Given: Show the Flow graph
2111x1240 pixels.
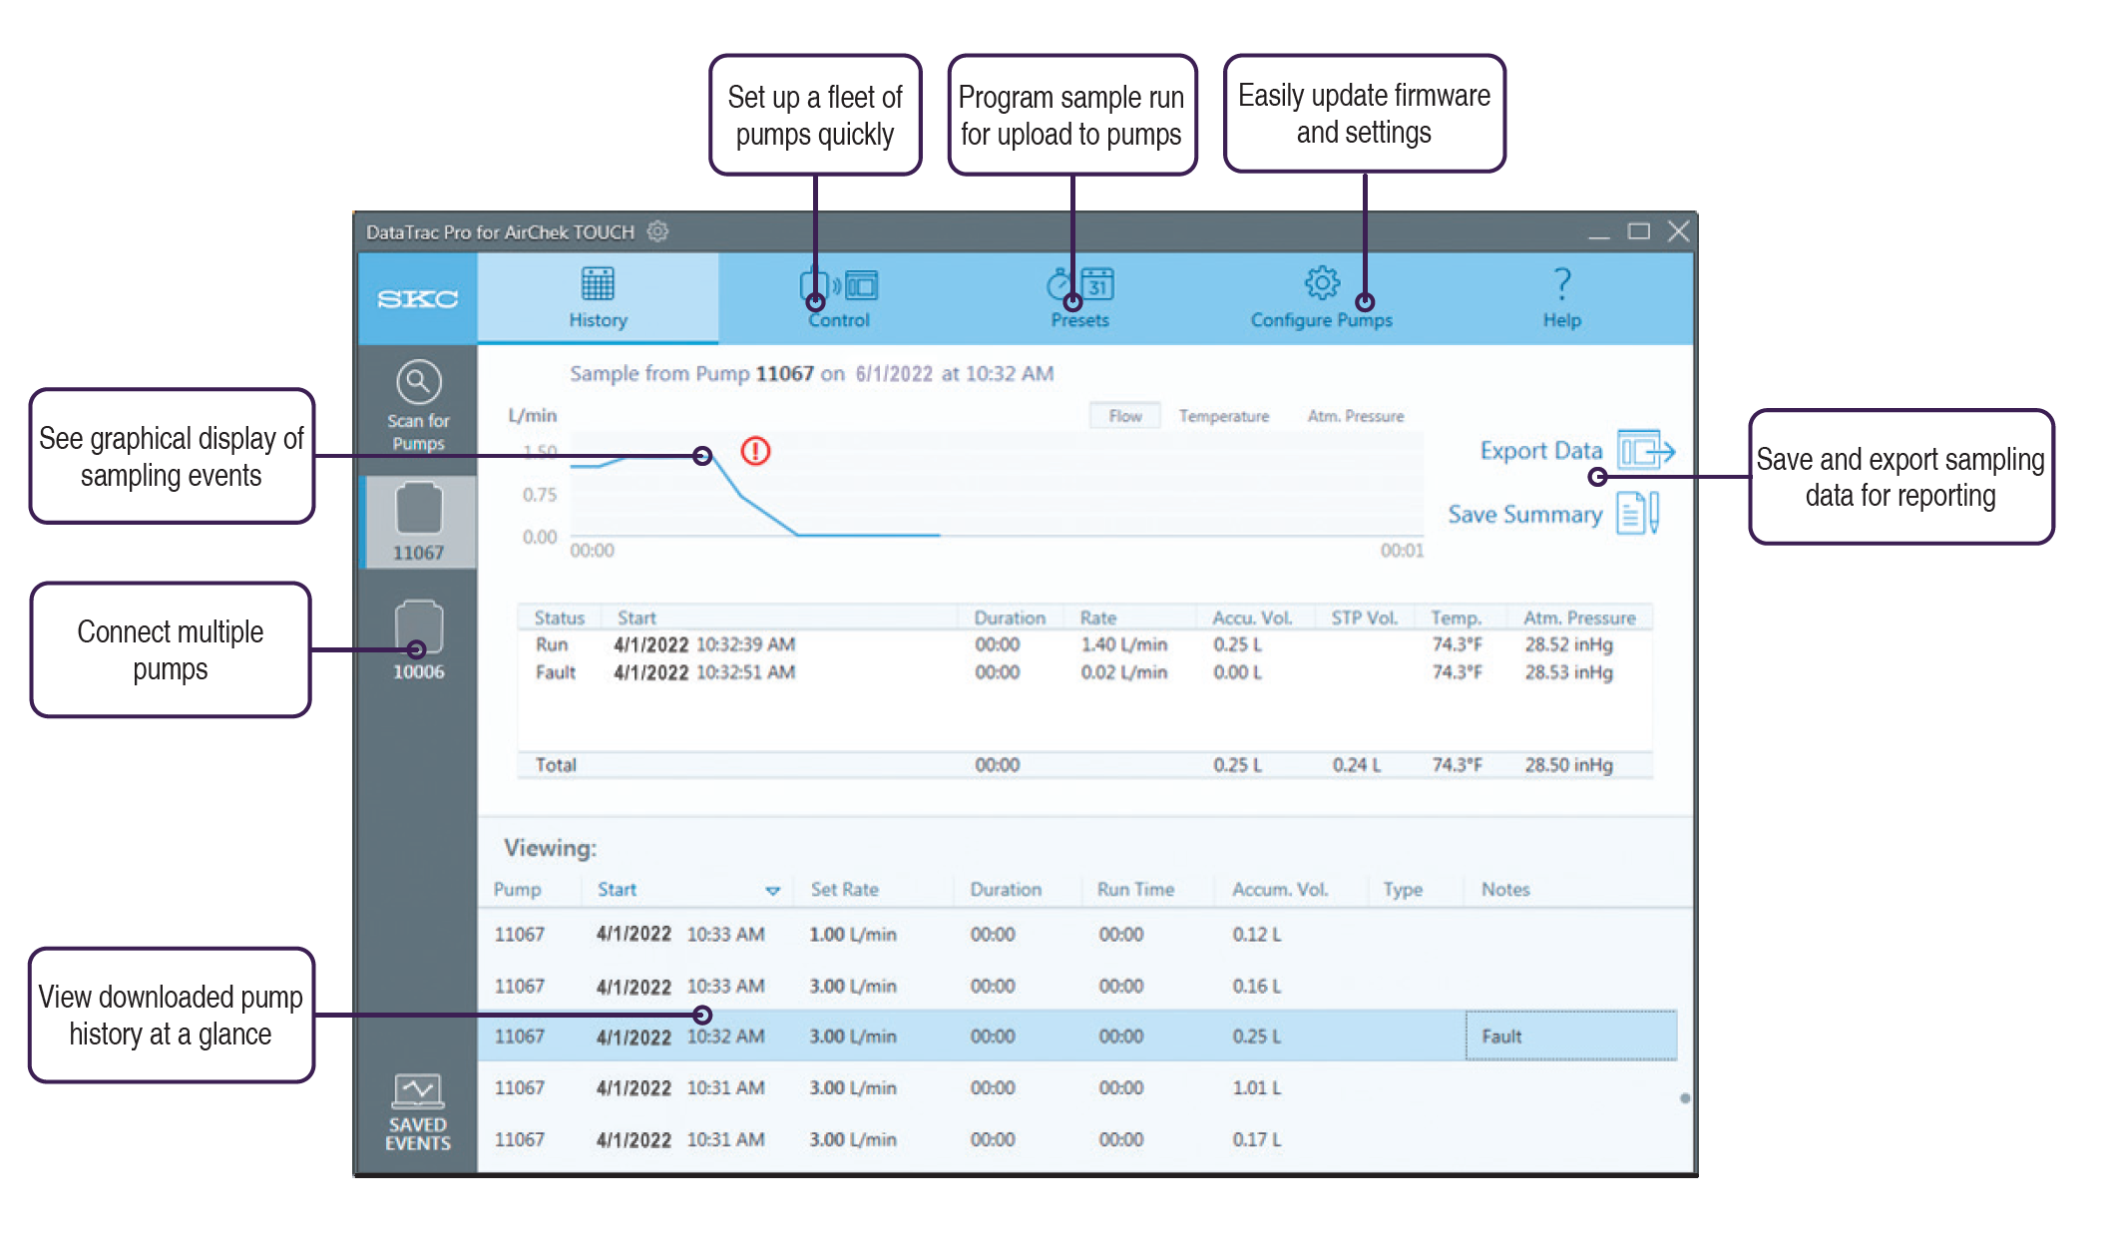Looking at the screenshot, I should pos(1124,416).
